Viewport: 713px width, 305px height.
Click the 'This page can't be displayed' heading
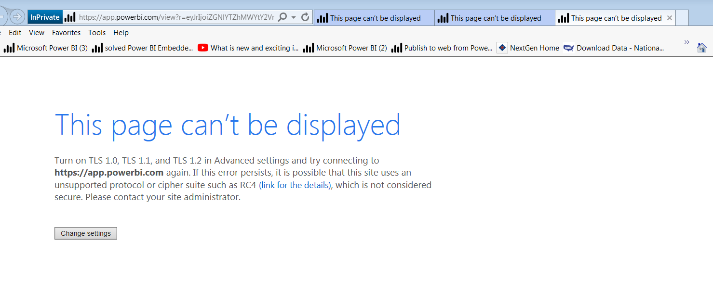pyautogui.click(x=228, y=126)
